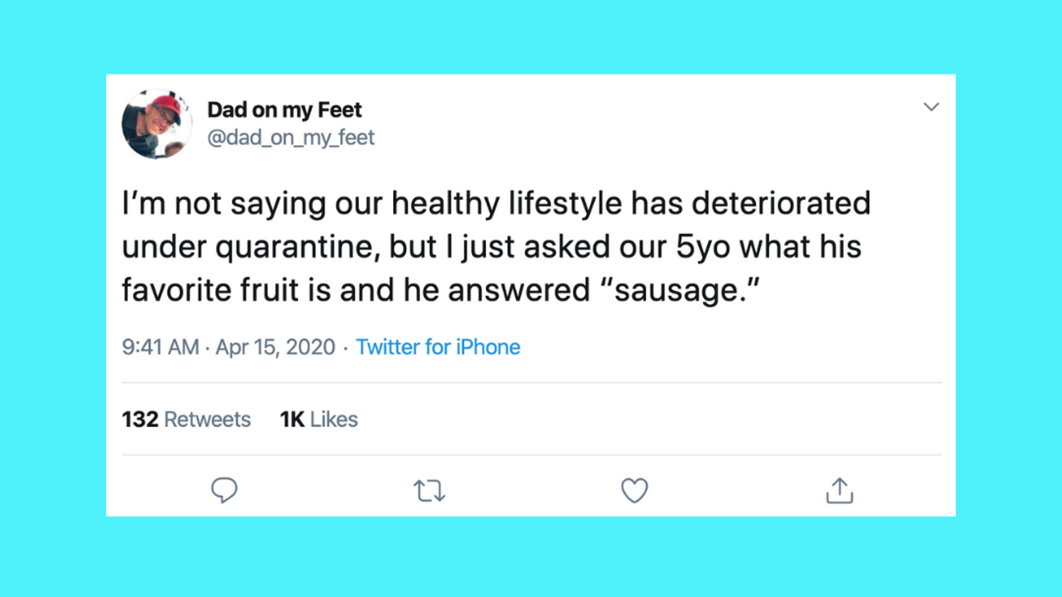Click the timestamp '9:41 AM Apr 15, 2020'
The width and height of the screenshot is (1062, 597).
point(228,347)
